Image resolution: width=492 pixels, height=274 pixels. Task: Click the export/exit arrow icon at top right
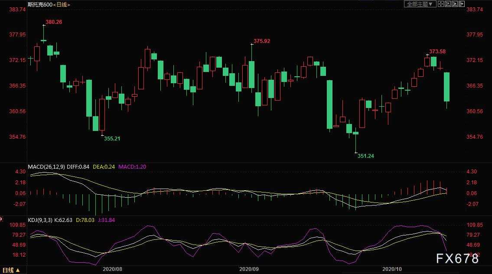click(462, 4)
